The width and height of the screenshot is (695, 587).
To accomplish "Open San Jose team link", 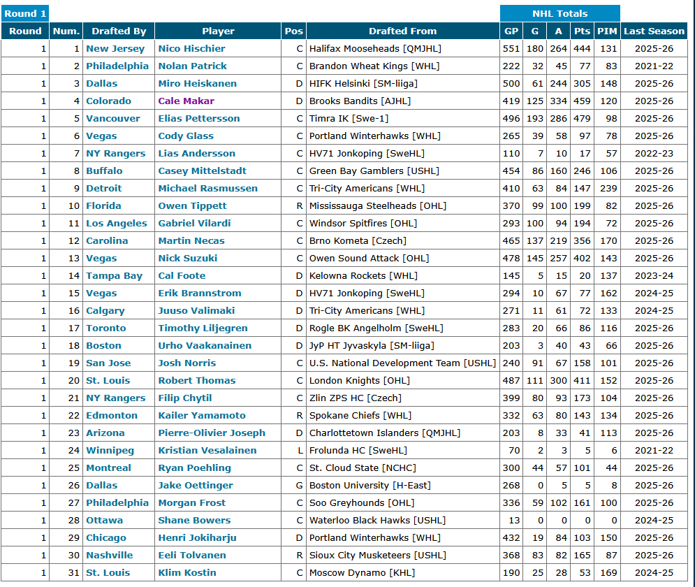I will pos(108,363).
